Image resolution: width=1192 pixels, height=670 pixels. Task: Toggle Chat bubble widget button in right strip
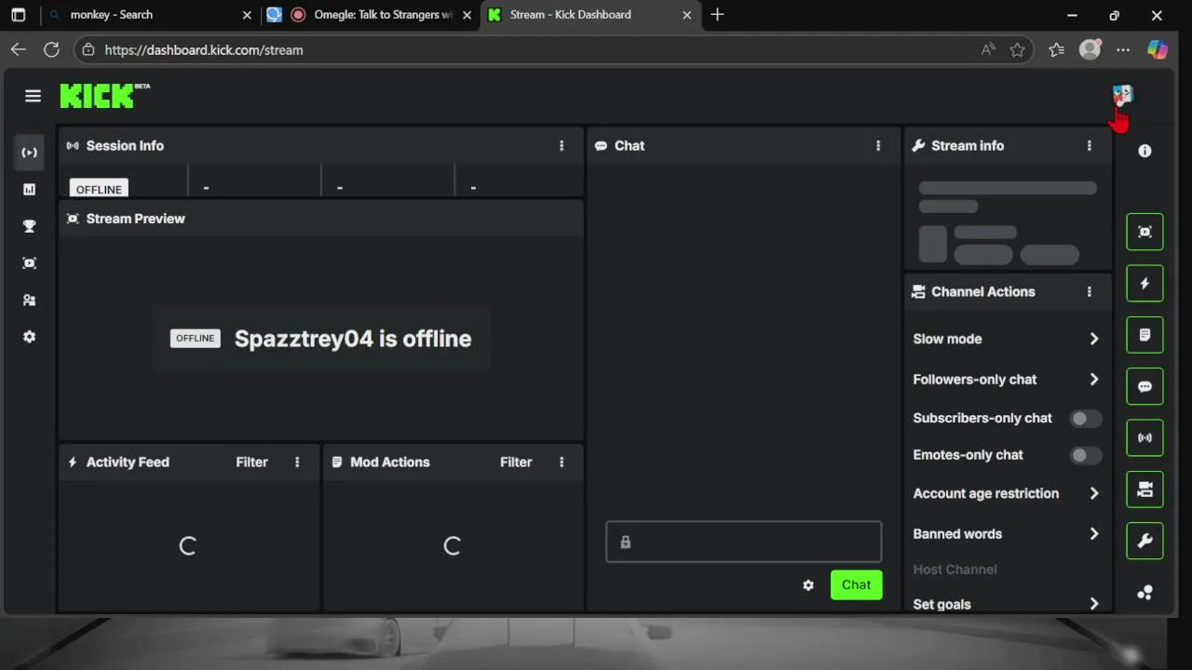click(1145, 386)
